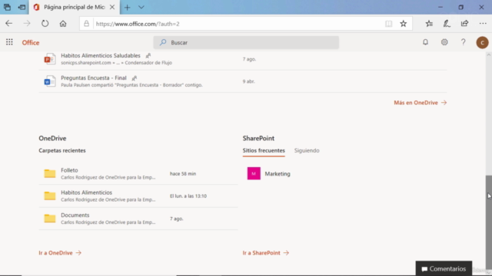Click 'hace 58 min' timestamp
The image size is (492, 276).
183,174
